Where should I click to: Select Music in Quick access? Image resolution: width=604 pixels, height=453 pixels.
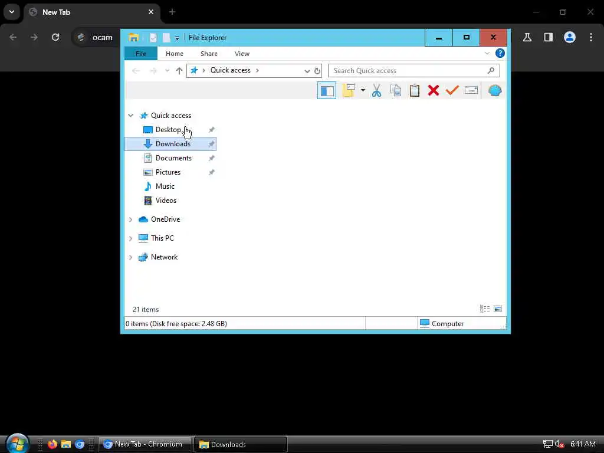[165, 186]
